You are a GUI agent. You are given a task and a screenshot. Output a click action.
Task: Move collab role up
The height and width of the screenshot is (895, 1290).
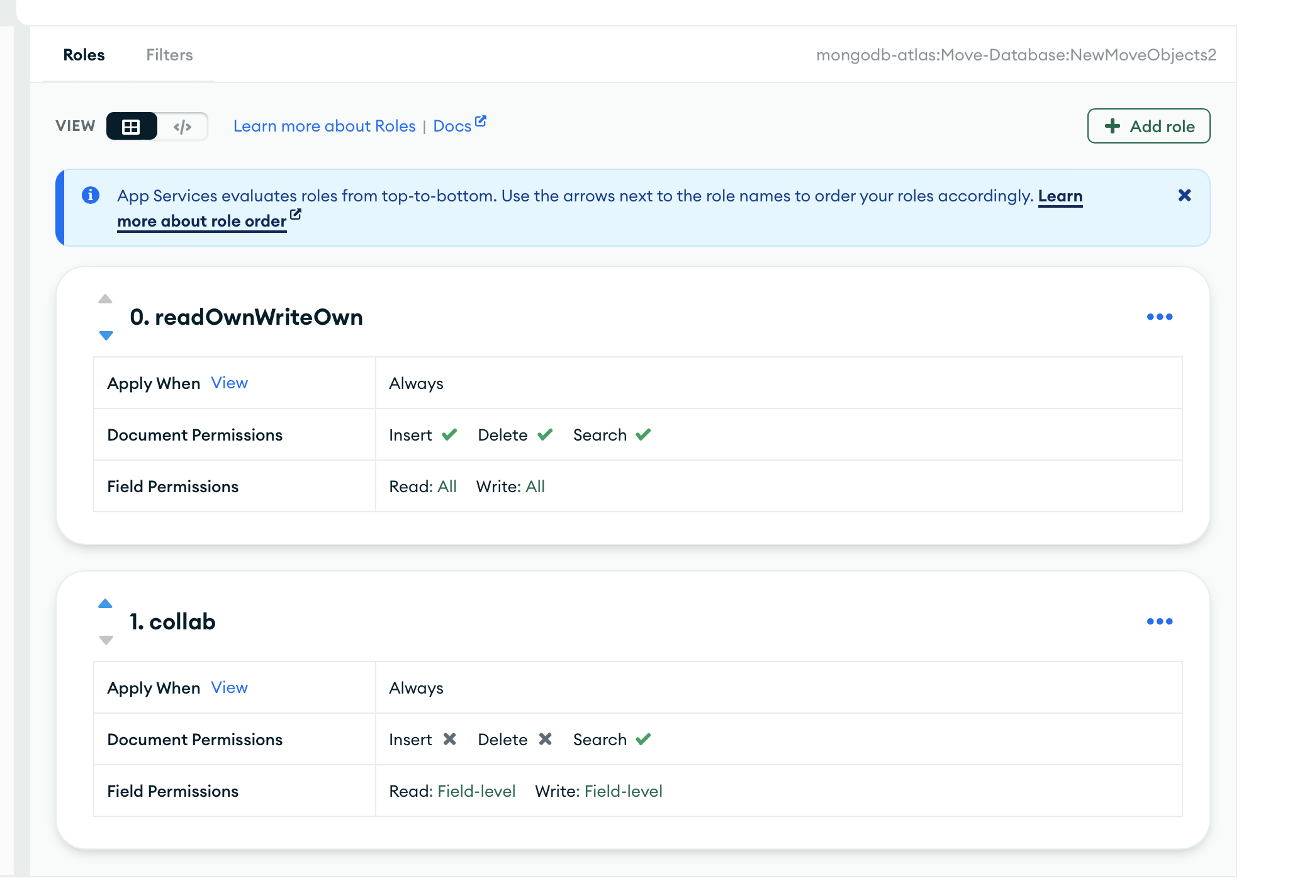(105, 604)
